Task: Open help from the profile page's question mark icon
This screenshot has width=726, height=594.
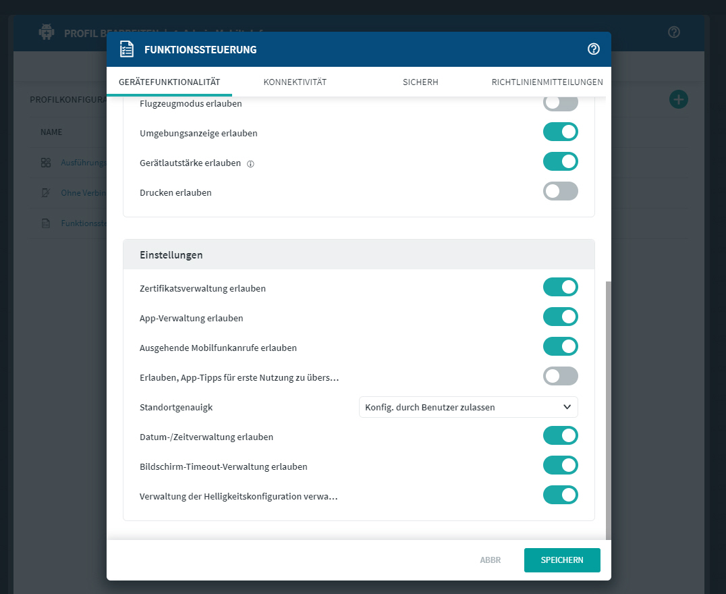Action: click(x=673, y=32)
